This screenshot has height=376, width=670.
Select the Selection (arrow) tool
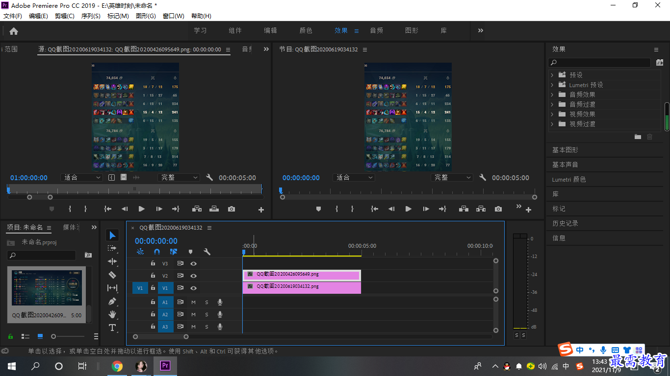click(x=112, y=235)
